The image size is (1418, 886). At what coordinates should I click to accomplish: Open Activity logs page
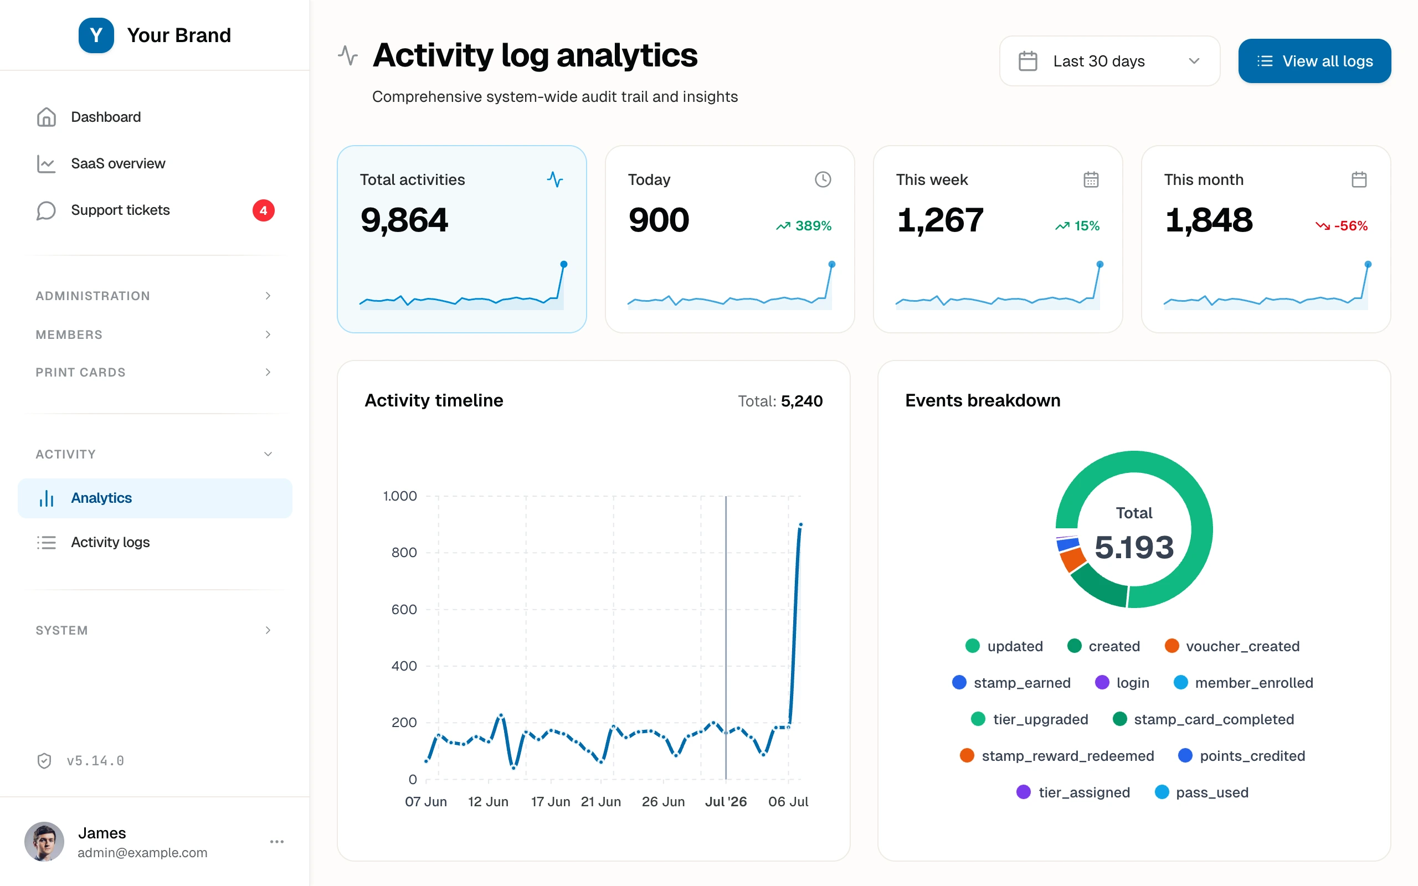point(155,543)
